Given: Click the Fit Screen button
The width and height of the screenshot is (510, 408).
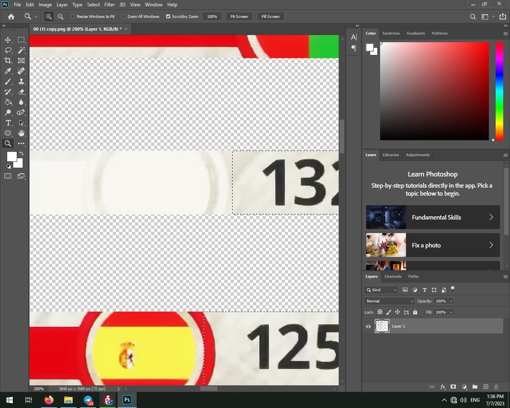Looking at the screenshot, I should (239, 16).
